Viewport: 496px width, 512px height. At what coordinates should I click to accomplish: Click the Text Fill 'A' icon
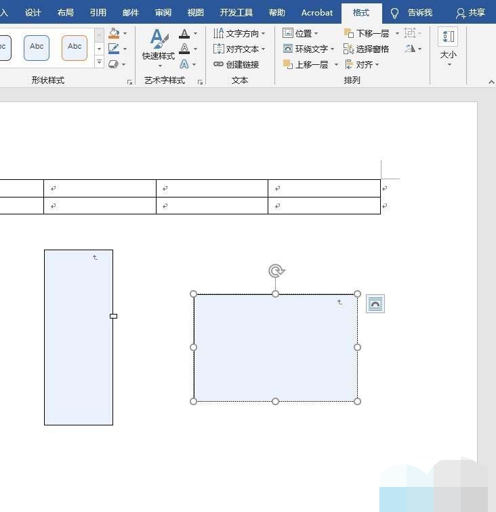click(x=184, y=33)
